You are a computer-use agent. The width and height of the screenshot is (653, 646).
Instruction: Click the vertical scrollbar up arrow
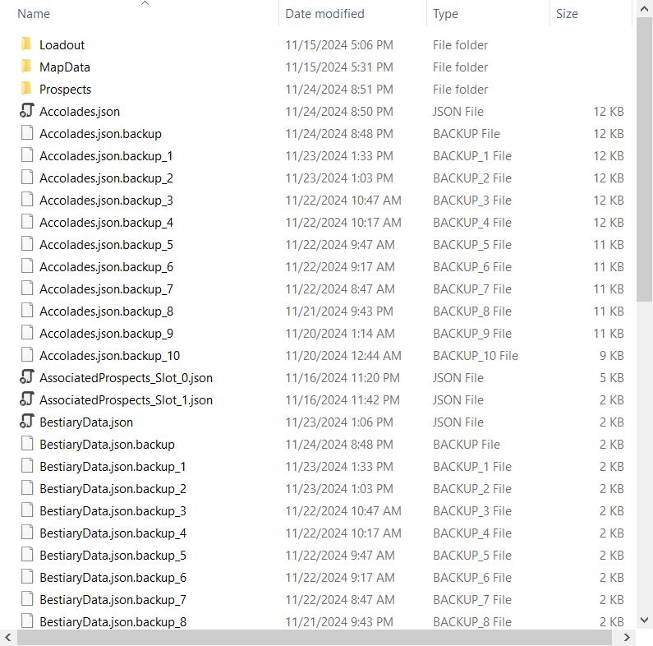click(644, 10)
